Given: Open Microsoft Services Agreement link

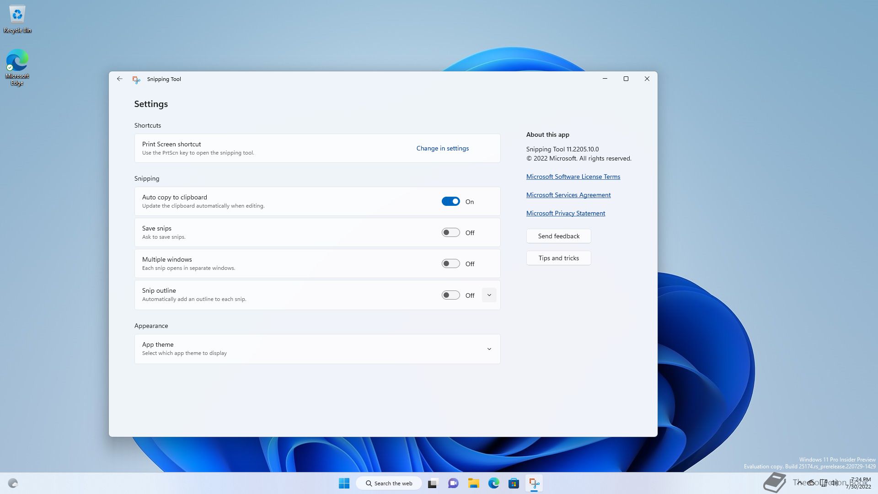Looking at the screenshot, I should (x=568, y=195).
